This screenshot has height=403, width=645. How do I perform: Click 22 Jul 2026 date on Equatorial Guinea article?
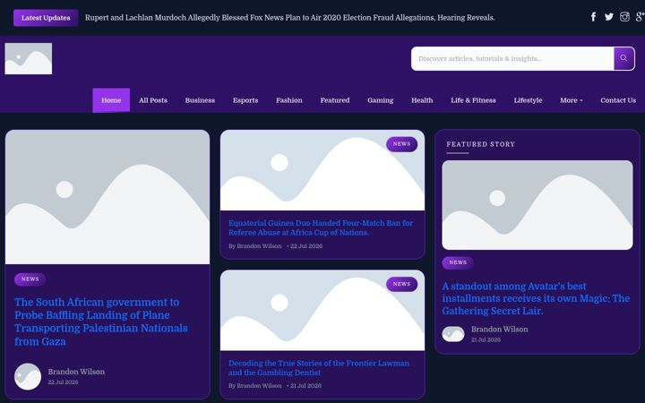tap(306, 246)
